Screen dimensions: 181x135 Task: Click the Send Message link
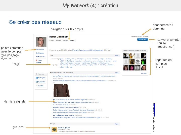pos(40,53)
